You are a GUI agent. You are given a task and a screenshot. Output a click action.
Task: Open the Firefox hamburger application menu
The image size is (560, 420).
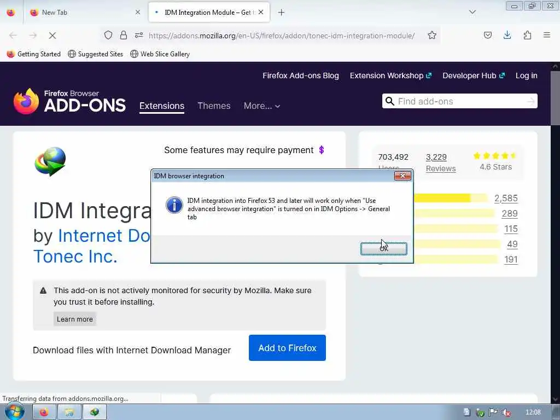click(x=547, y=35)
